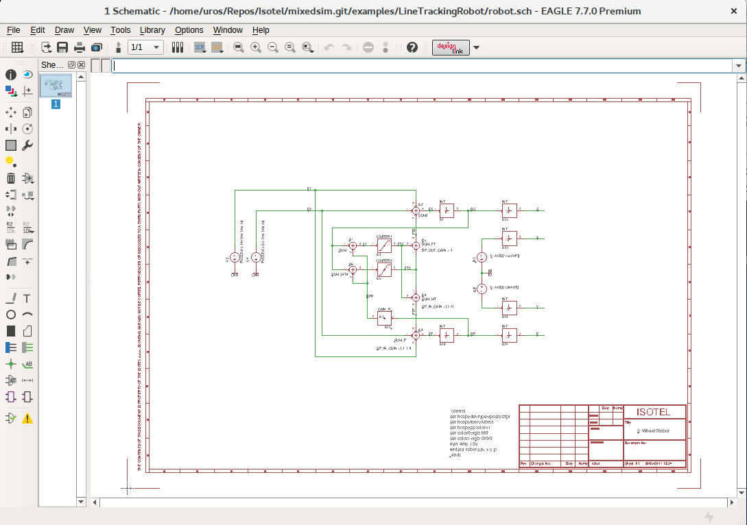Viewport: 747px width, 525px height.
Task: Select the Group tool
Action: click(x=11, y=145)
